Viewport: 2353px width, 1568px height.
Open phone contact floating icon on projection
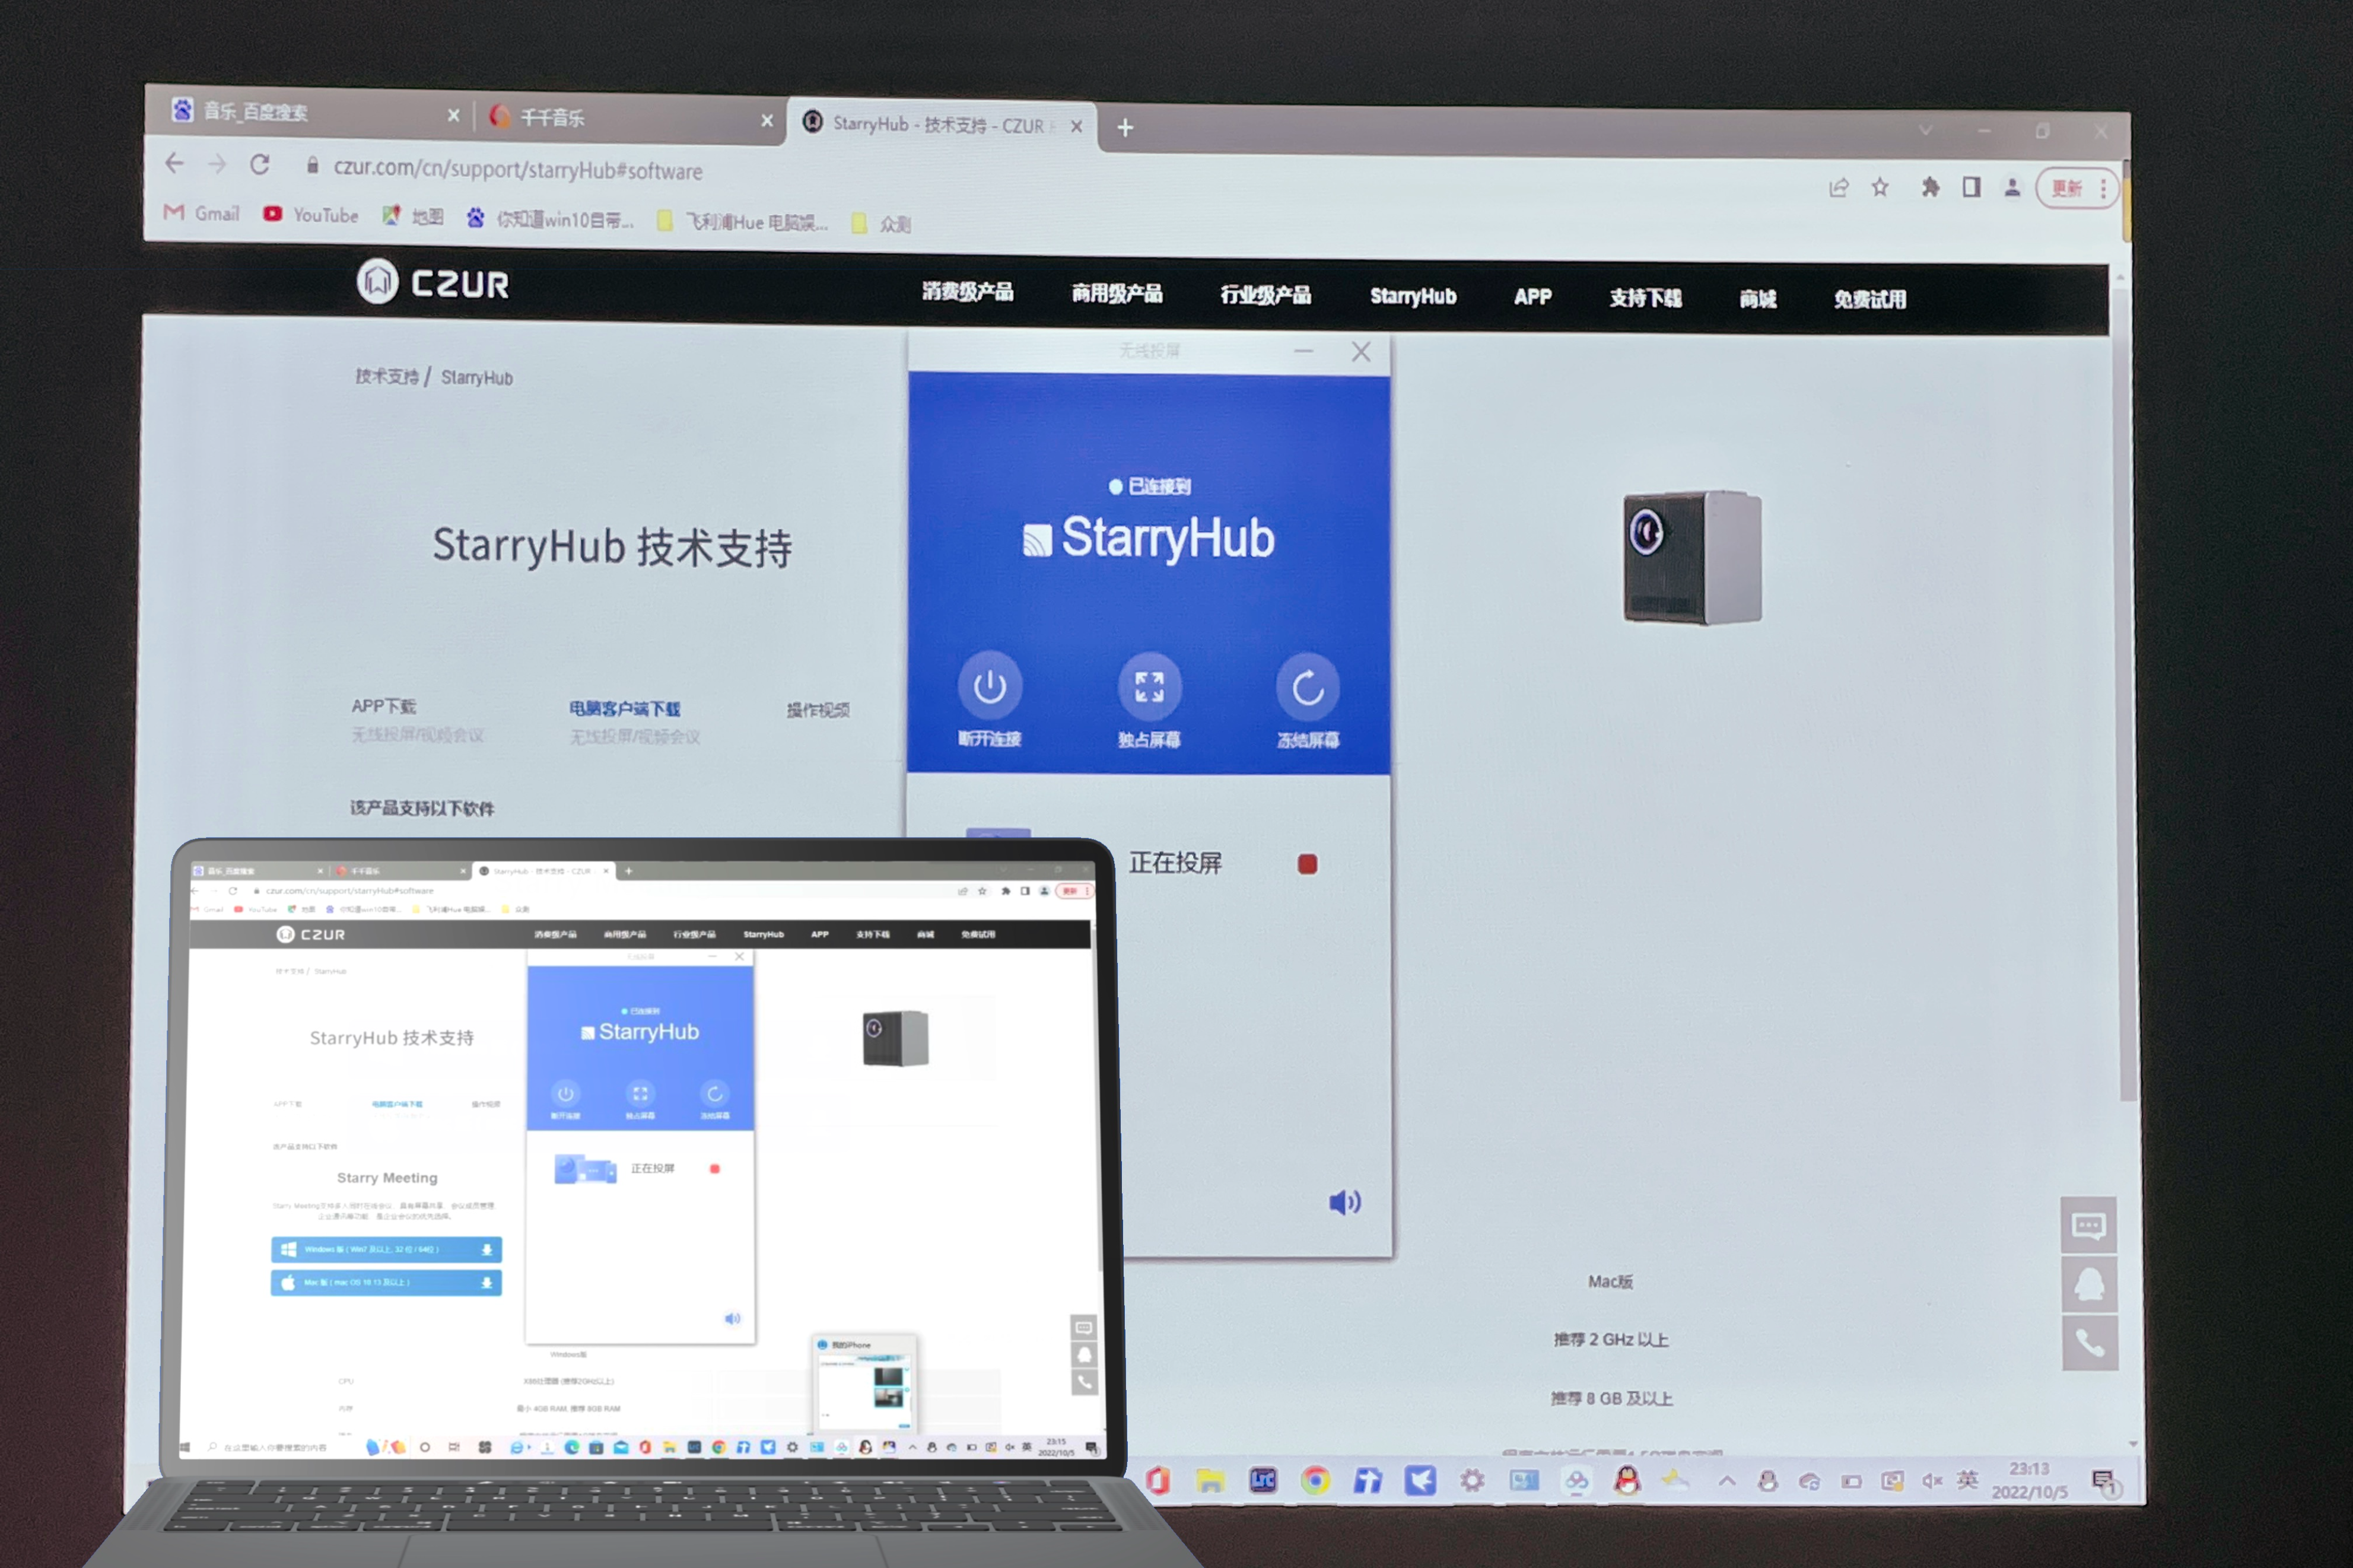(2090, 1342)
